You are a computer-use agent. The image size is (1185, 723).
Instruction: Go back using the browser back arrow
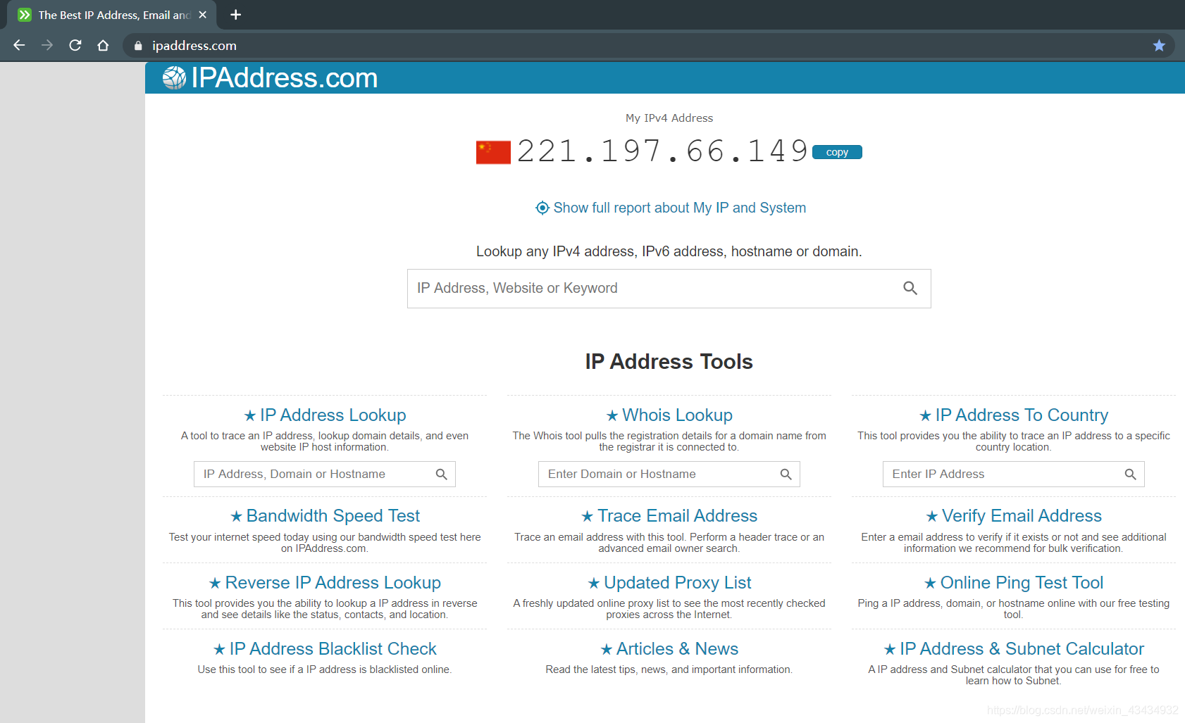coord(19,45)
